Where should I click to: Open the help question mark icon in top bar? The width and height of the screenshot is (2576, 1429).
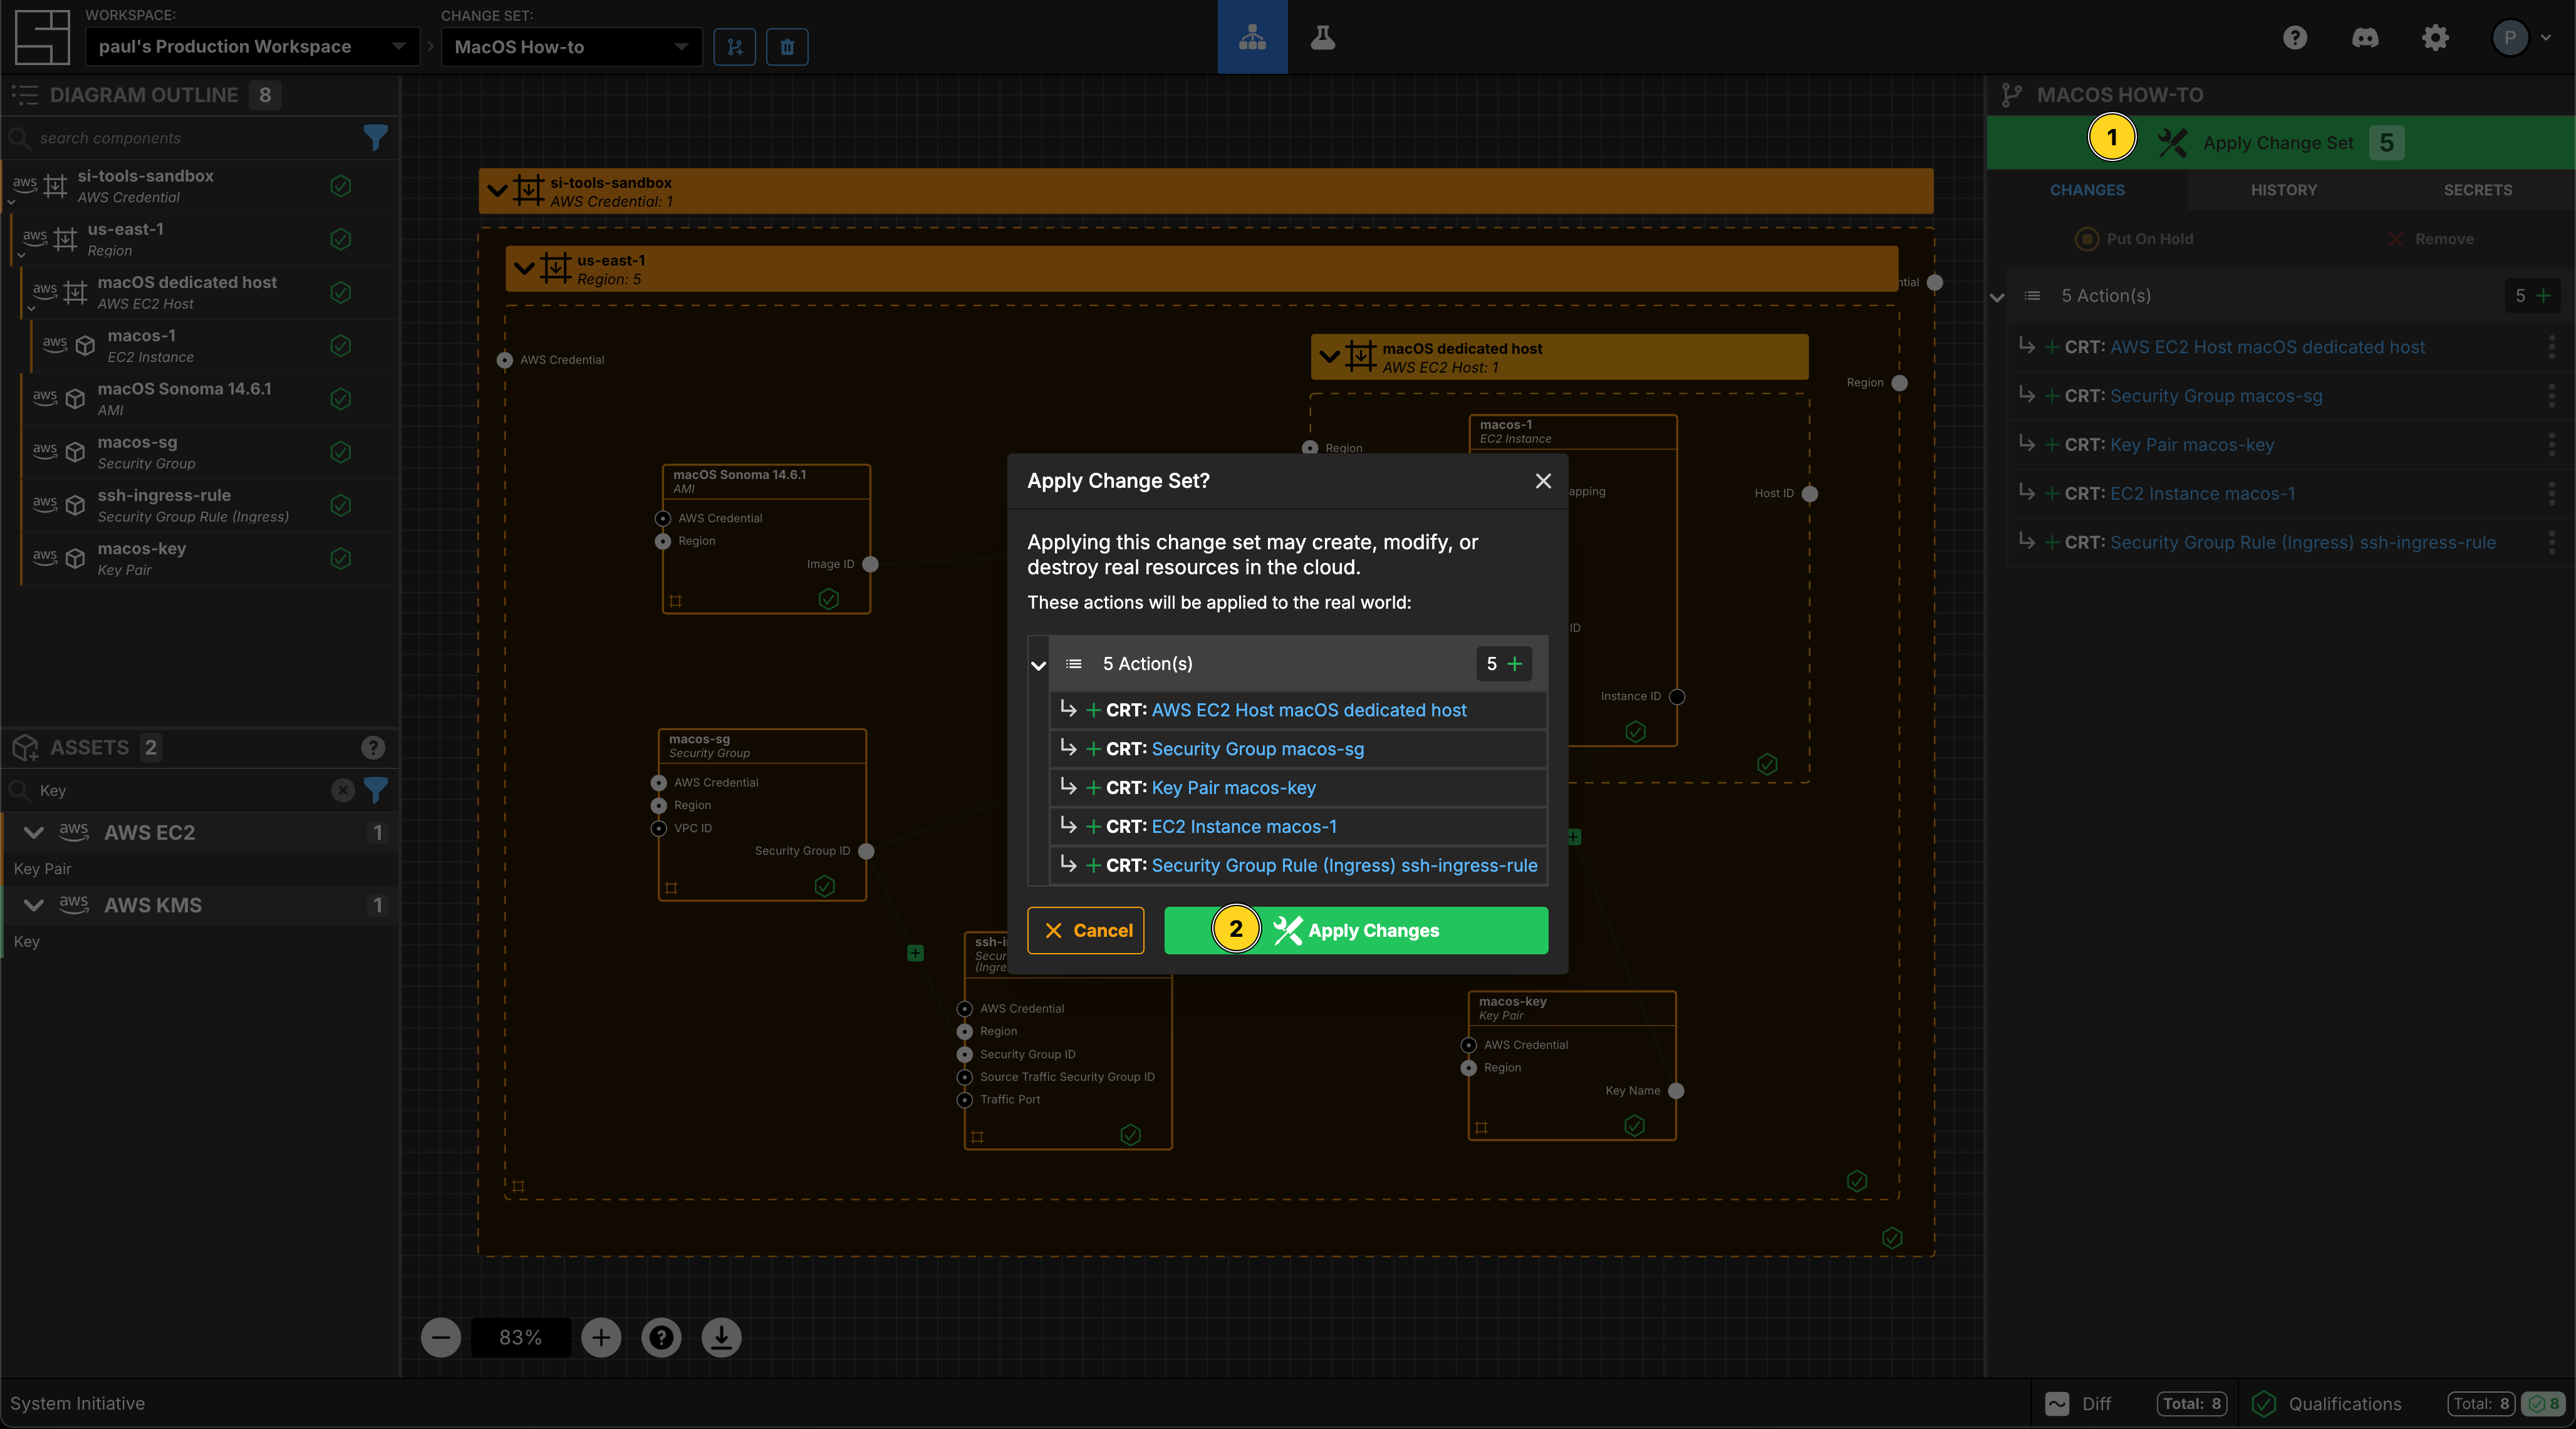[2295, 38]
